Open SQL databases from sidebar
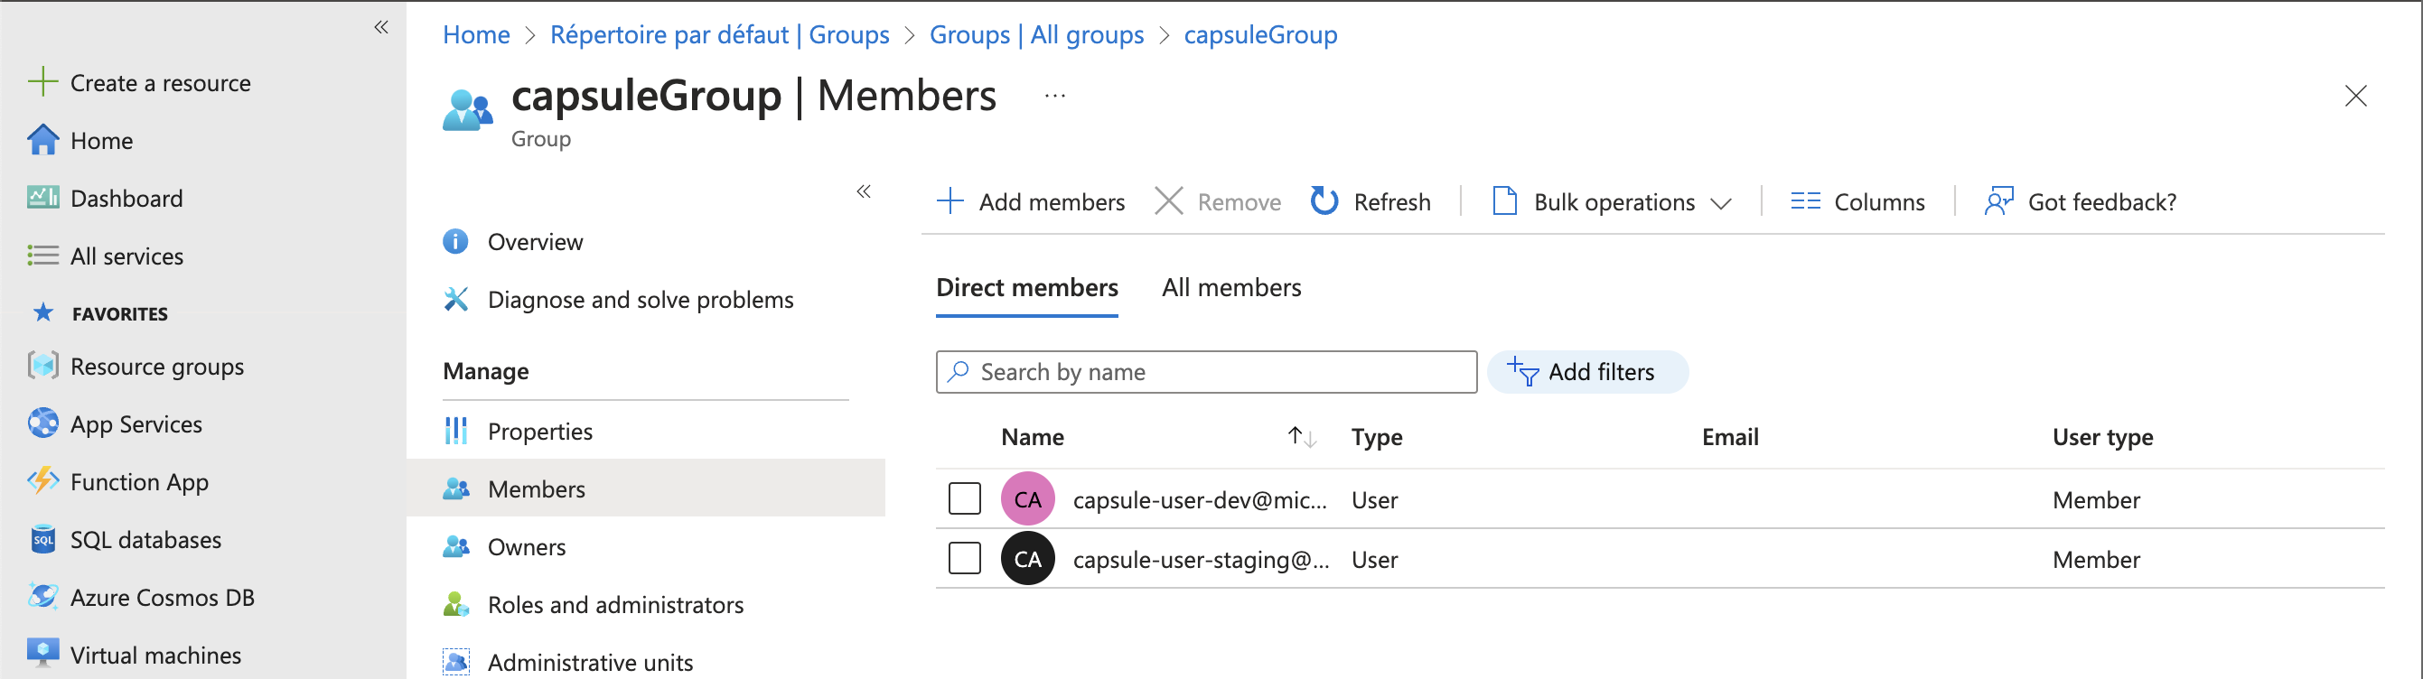 [145, 540]
